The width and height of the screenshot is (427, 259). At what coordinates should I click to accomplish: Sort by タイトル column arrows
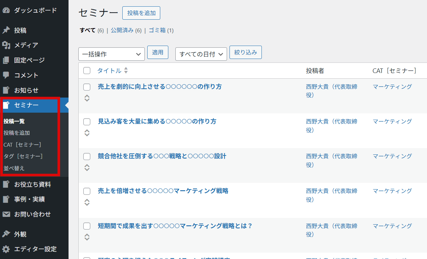click(126, 71)
